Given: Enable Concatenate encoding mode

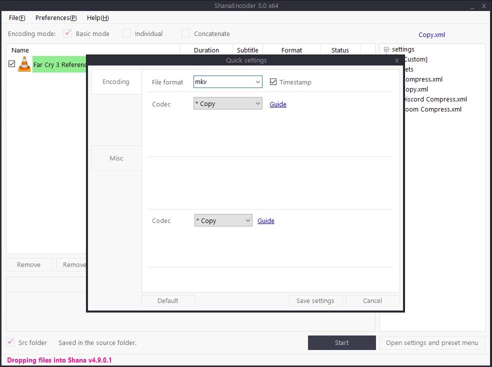Looking at the screenshot, I should [186, 33].
